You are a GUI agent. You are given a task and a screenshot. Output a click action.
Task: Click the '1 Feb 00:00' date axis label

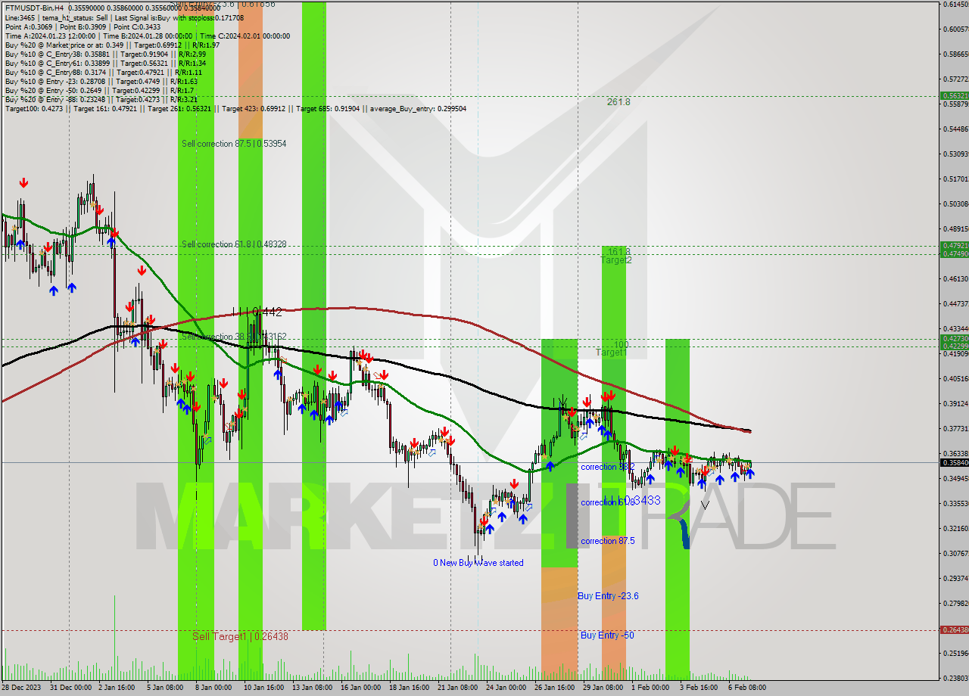click(x=650, y=688)
